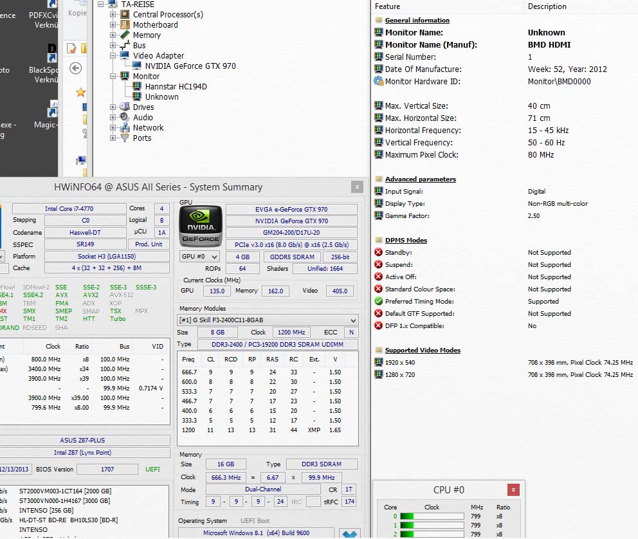Click the ASUS Z87-PLUS motherboard field
638x539 pixels.
click(x=85, y=440)
